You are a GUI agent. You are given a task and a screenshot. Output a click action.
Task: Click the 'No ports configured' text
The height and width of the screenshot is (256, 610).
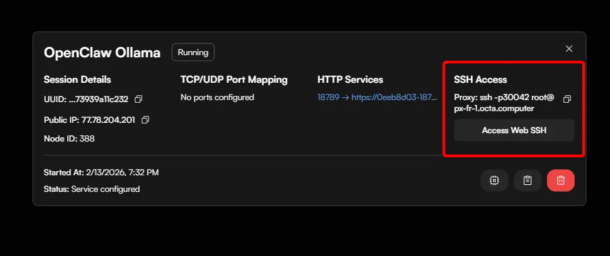click(x=217, y=97)
